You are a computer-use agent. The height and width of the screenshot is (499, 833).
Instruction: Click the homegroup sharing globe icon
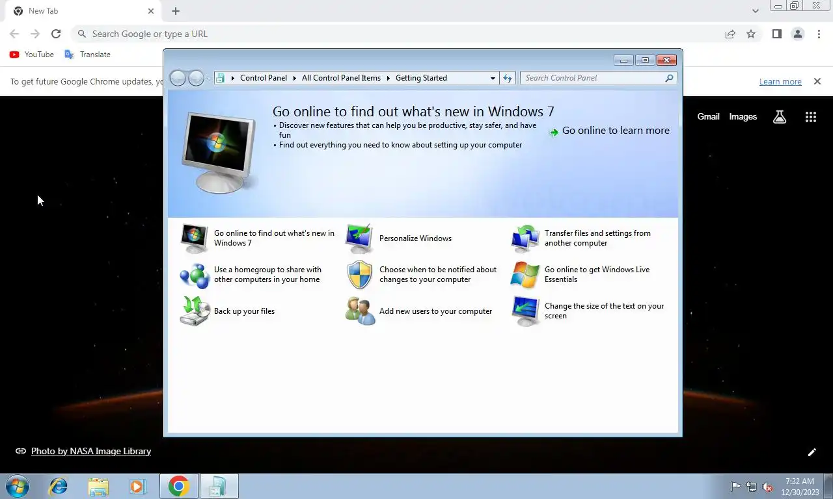click(195, 275)
